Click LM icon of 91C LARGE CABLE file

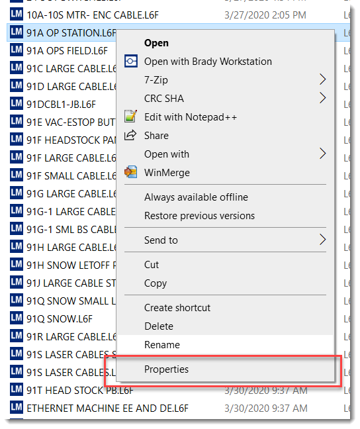pos(16,68)
